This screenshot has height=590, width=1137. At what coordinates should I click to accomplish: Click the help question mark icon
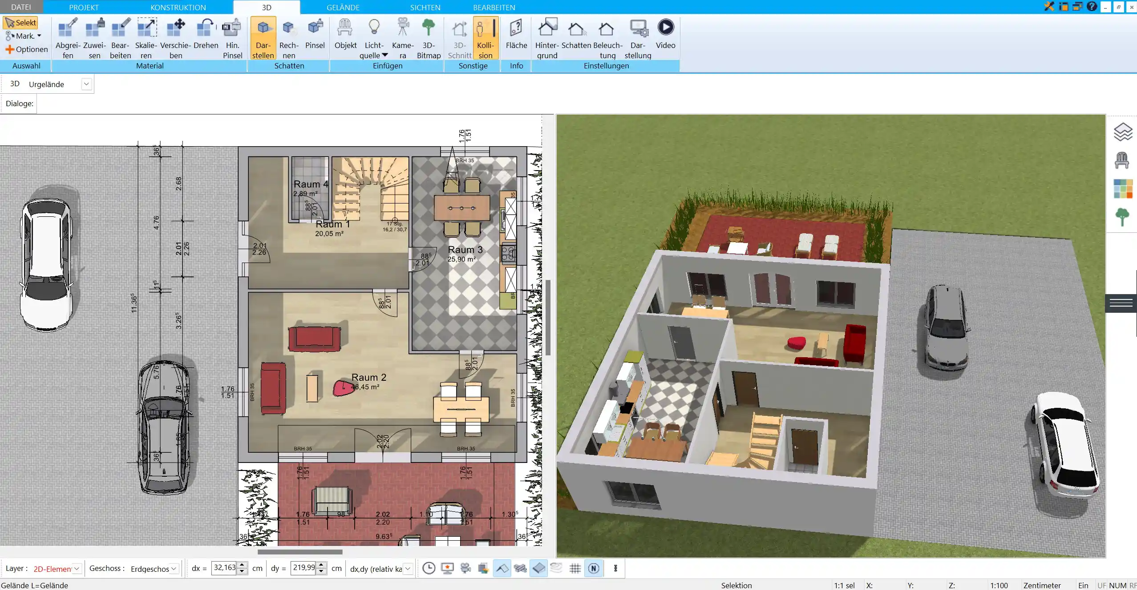(1092, 6)
